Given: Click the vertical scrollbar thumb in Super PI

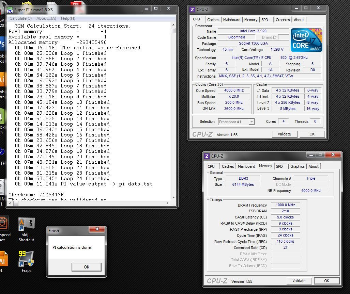Looking at the screenshot, I should [173, 30].
